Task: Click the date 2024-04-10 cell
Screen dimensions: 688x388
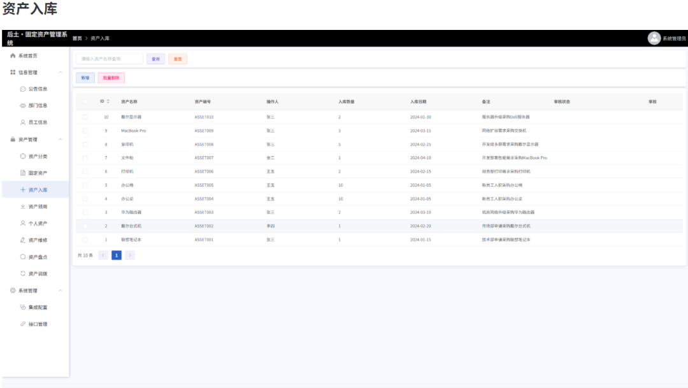Action: [420, 158]
